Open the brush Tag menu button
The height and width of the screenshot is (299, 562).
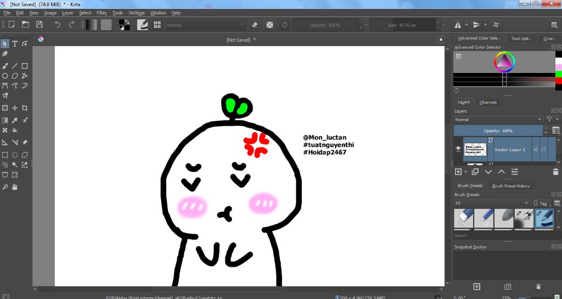pyautogui.click(x=542, y=204)
